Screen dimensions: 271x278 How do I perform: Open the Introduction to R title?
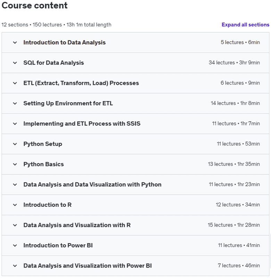coord(48,205)
